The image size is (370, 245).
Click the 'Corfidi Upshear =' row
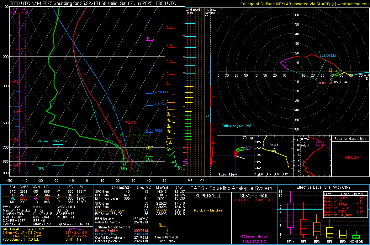tap(122, 241)
